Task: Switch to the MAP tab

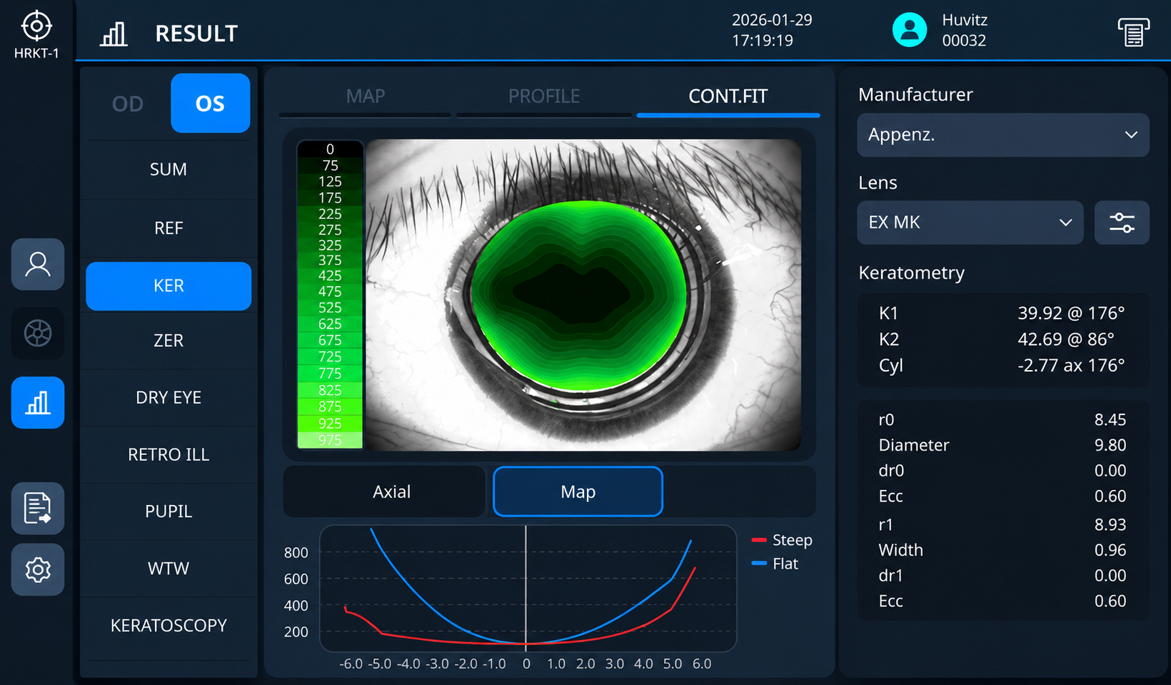Action: pos(365,96)
